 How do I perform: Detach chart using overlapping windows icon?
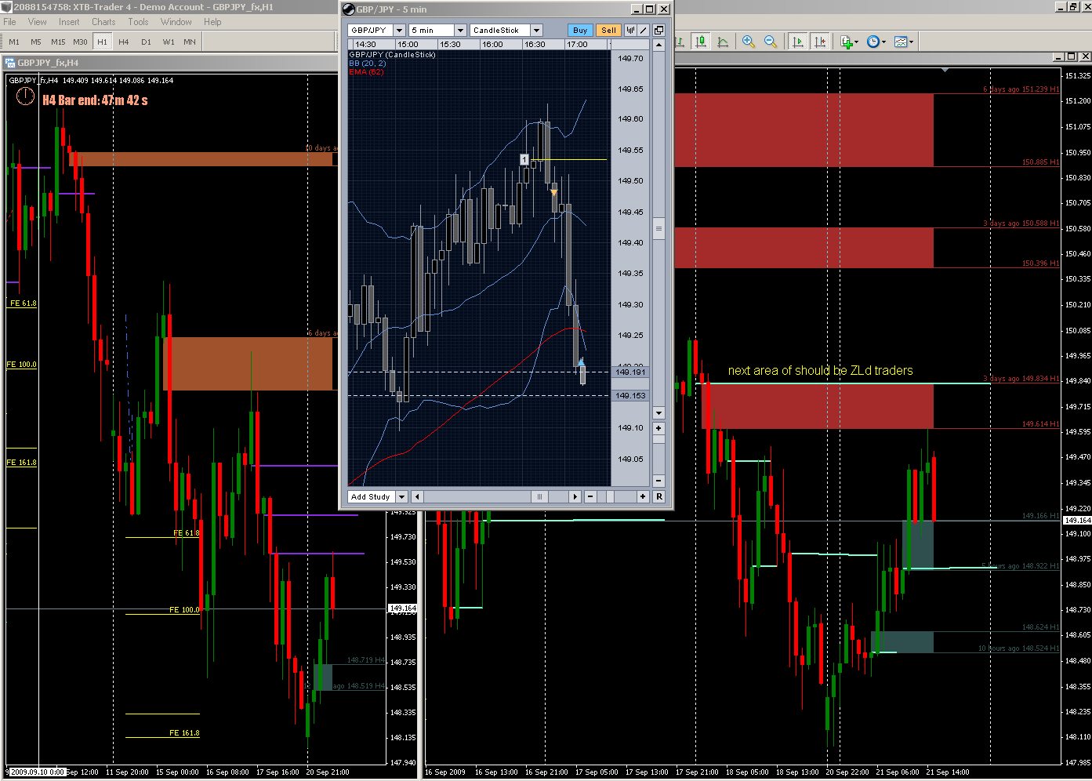[x=658, y=30]
